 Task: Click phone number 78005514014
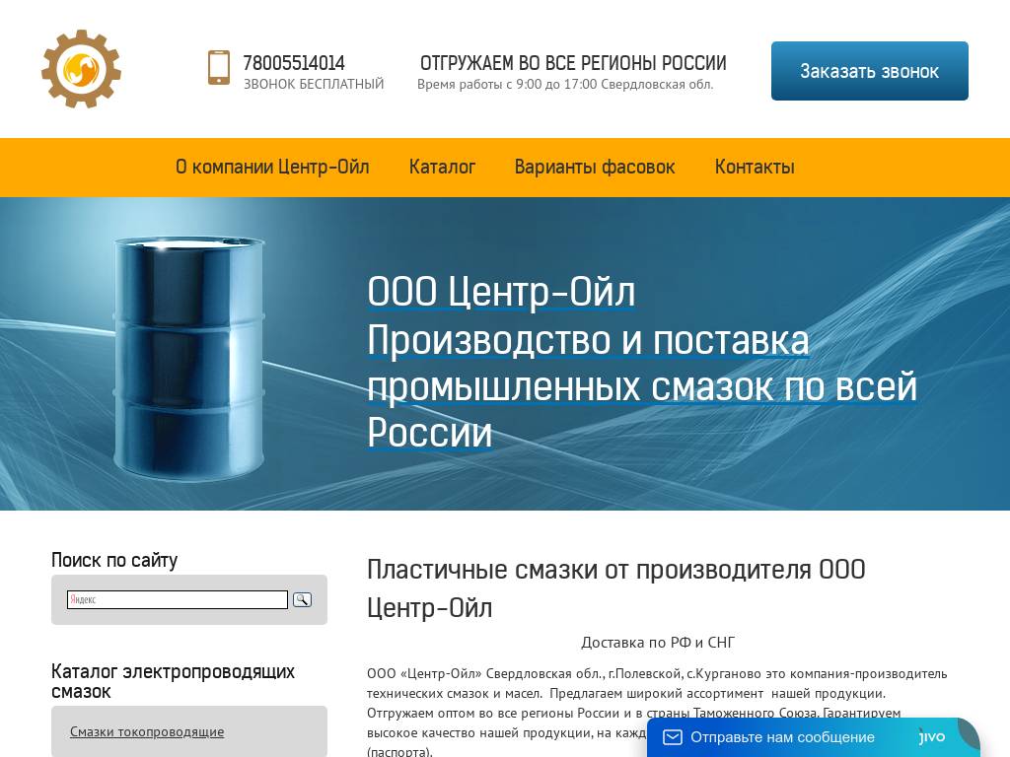[294, 63]
